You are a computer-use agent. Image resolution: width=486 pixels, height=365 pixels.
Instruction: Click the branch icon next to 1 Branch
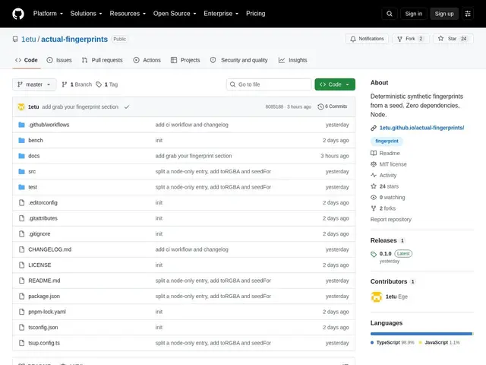pos(64,84)
